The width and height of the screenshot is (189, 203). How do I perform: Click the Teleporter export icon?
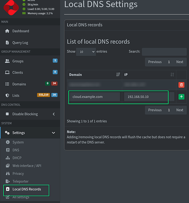[x=8, y=181]
